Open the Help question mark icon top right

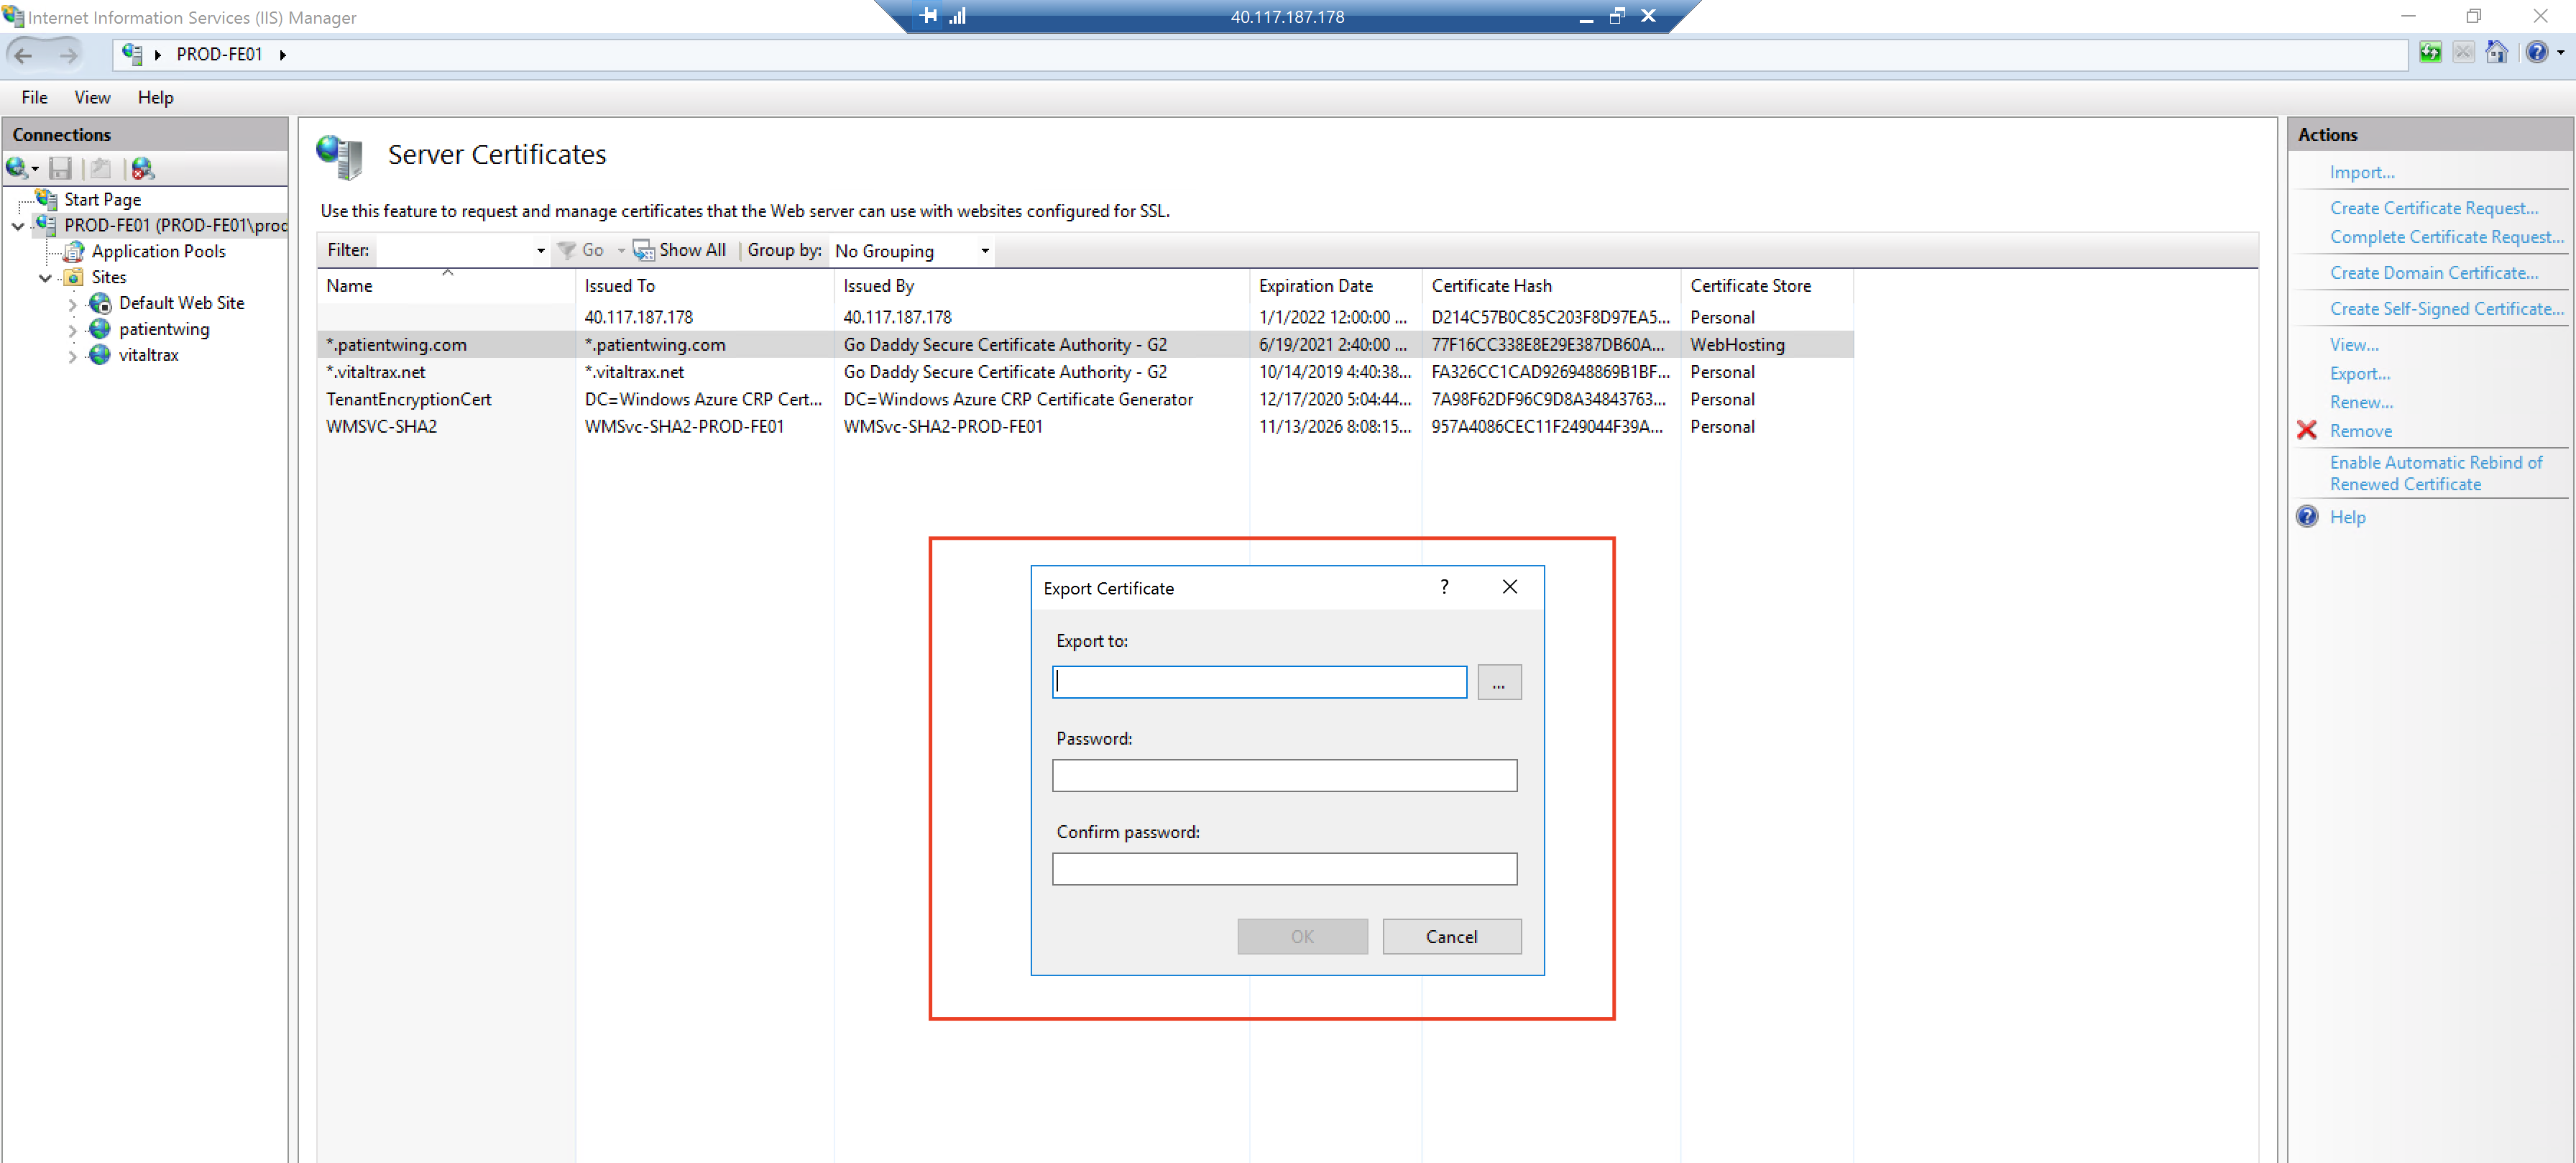pos(2536,53)
